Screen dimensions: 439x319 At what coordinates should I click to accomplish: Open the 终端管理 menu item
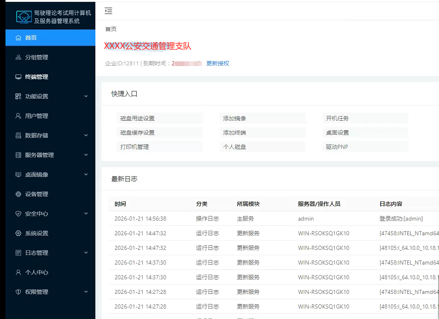point(50,77)
